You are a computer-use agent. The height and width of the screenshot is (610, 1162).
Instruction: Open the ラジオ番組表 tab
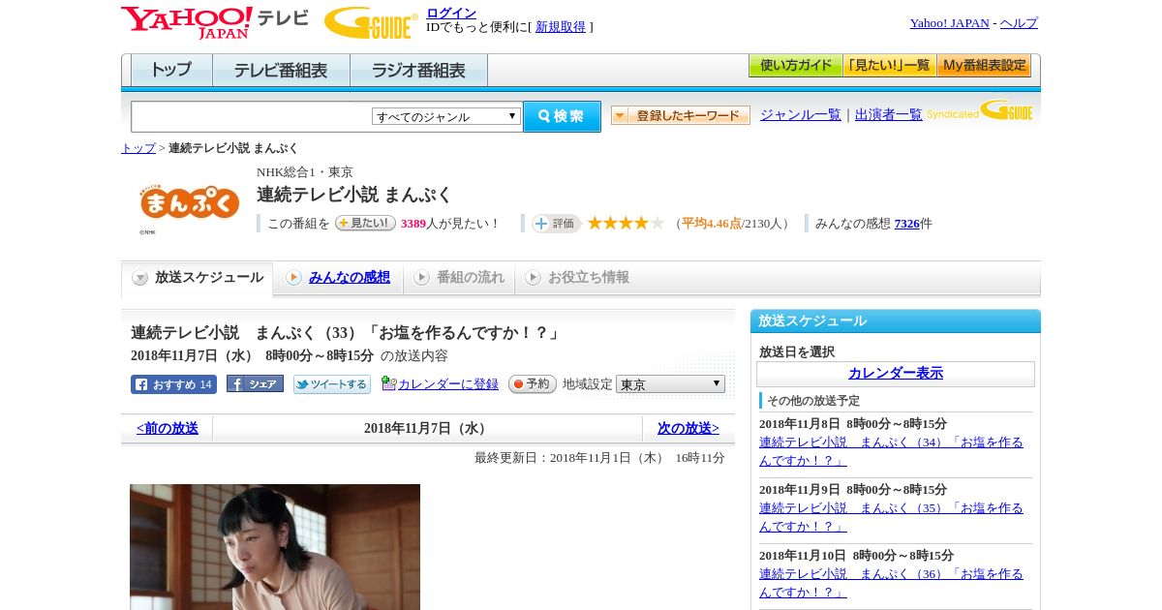tap(418, 71)
